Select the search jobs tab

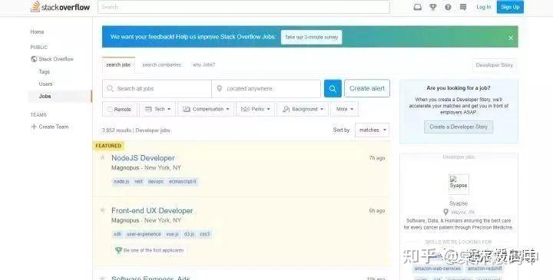point(118,64)
